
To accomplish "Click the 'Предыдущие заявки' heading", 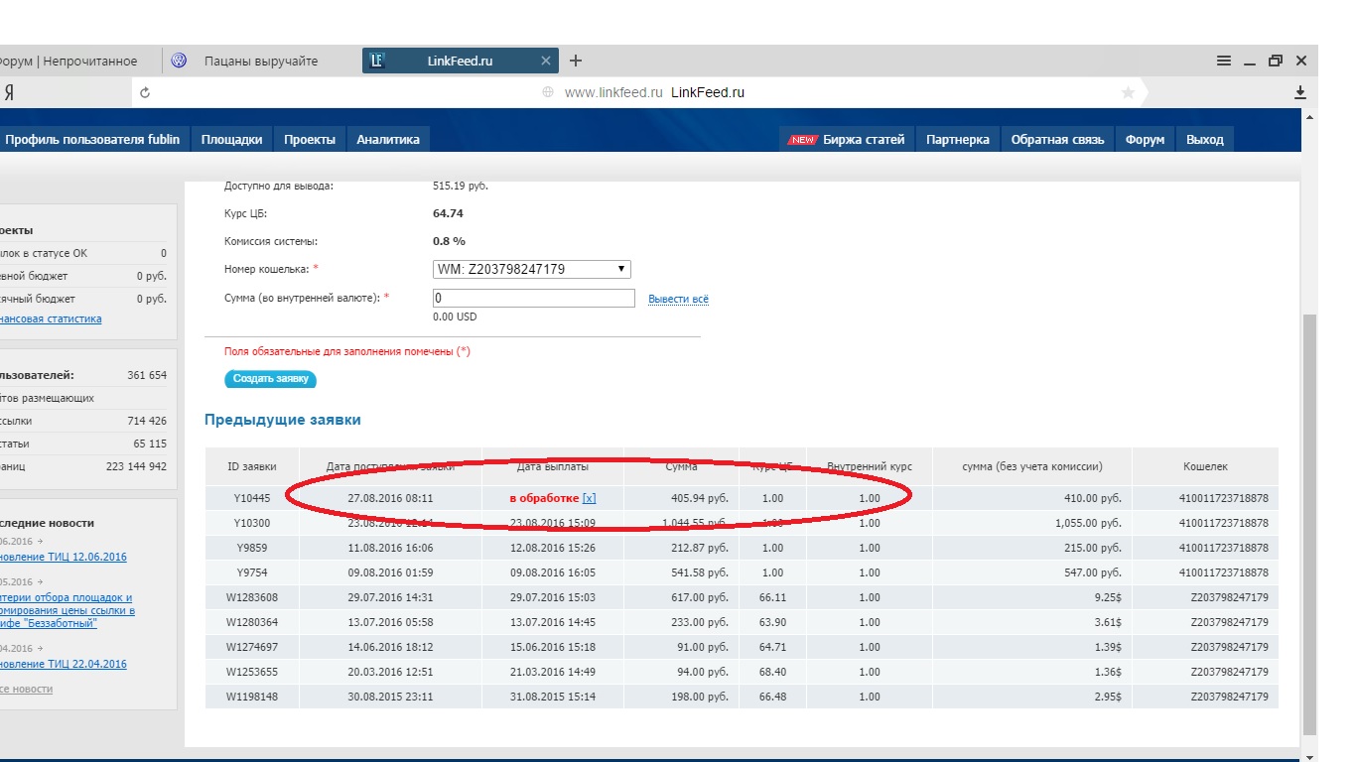I will pos(283,420).
